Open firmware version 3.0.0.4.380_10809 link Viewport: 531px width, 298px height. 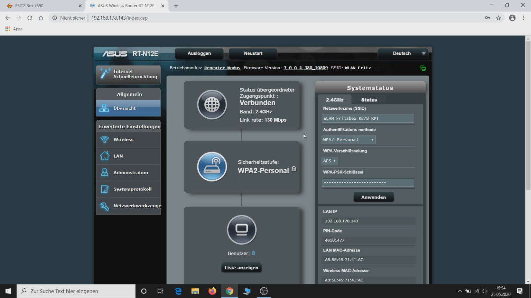pos(306,68)
